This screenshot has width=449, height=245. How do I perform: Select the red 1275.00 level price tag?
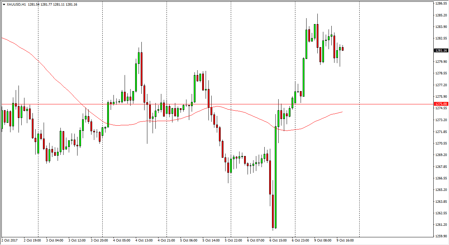point(441,104)
